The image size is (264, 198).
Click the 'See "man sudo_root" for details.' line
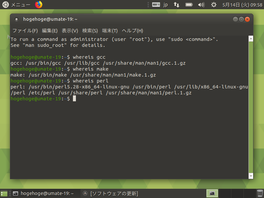coord(58,45)
